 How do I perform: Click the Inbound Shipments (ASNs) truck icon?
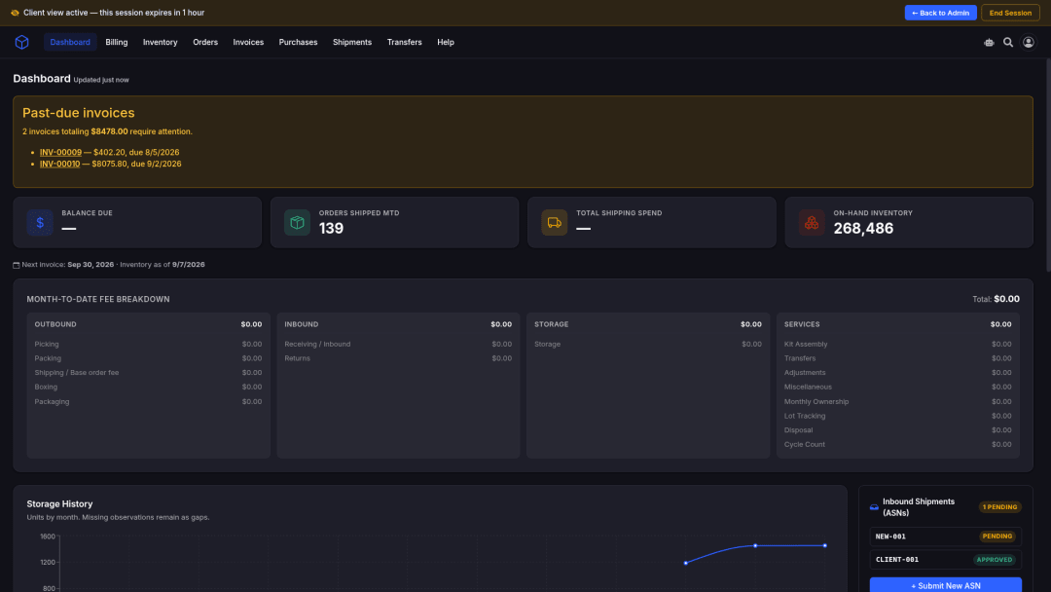[874, 507]
